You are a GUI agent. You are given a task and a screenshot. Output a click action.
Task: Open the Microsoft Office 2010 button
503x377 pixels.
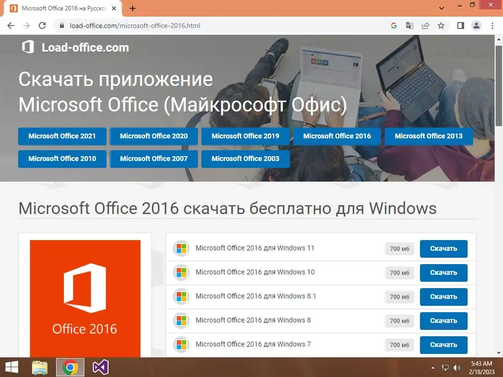click(x=62, y=159)
